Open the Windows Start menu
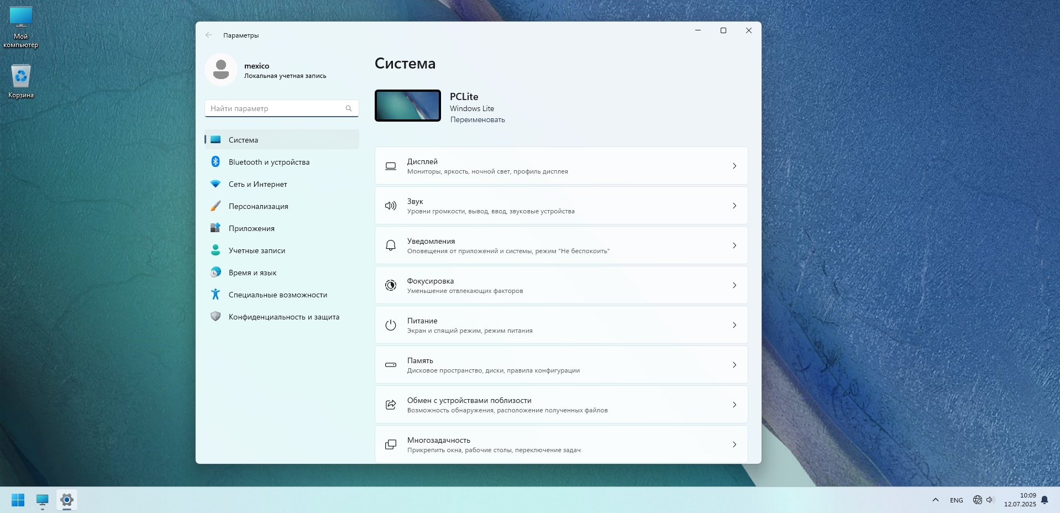This screenshot has width=1060, height=513. pos(18,500)
